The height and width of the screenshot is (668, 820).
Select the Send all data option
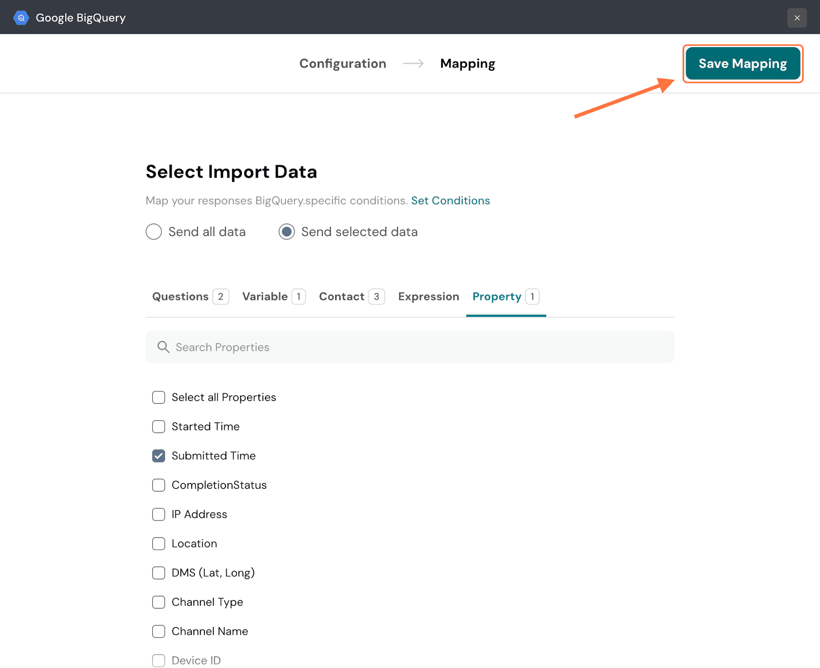click(x=154, y=232)
